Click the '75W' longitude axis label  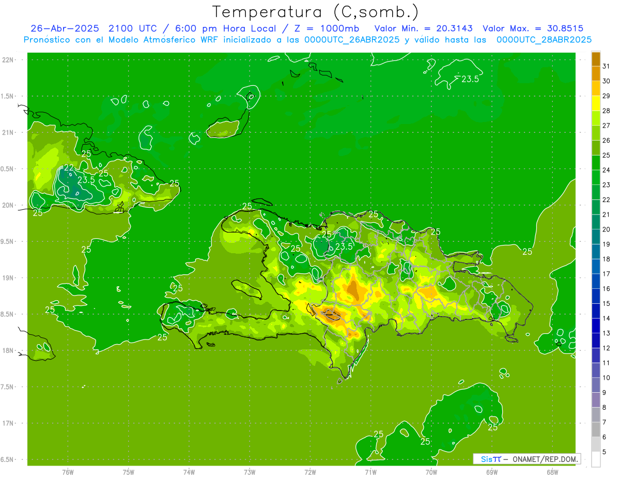tap(129, 472)
